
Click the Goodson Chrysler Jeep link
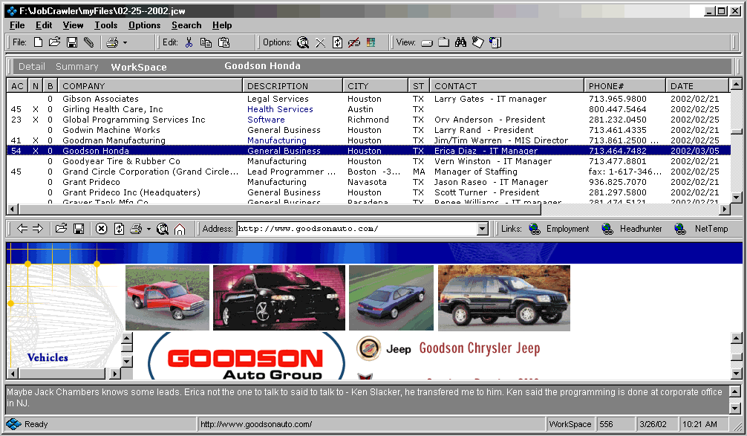pos(479,348)
